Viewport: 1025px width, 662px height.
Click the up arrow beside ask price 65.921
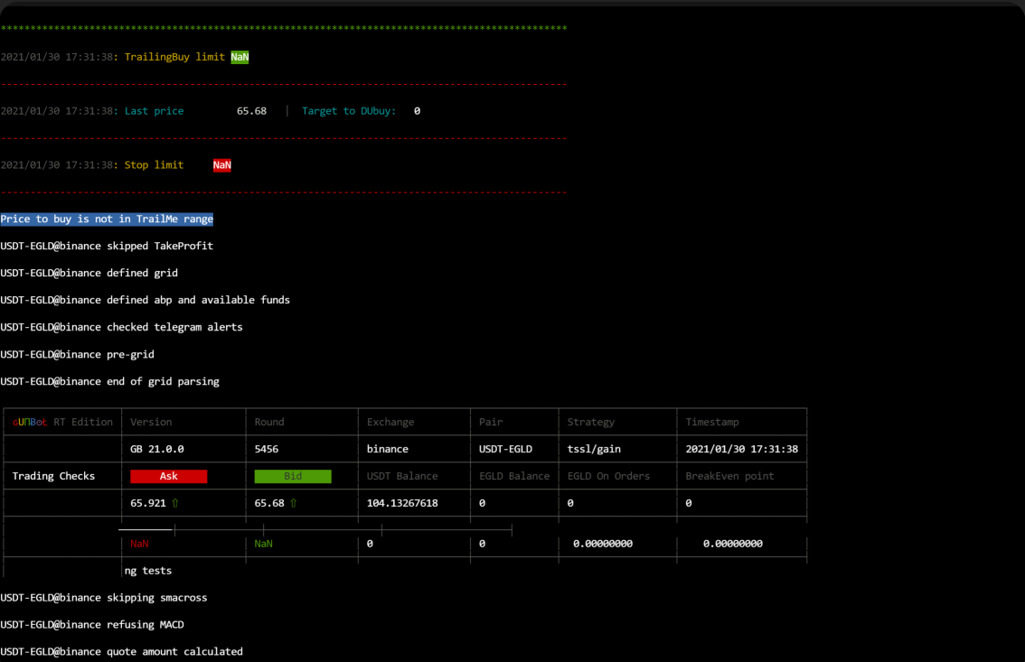pos(175,503)
